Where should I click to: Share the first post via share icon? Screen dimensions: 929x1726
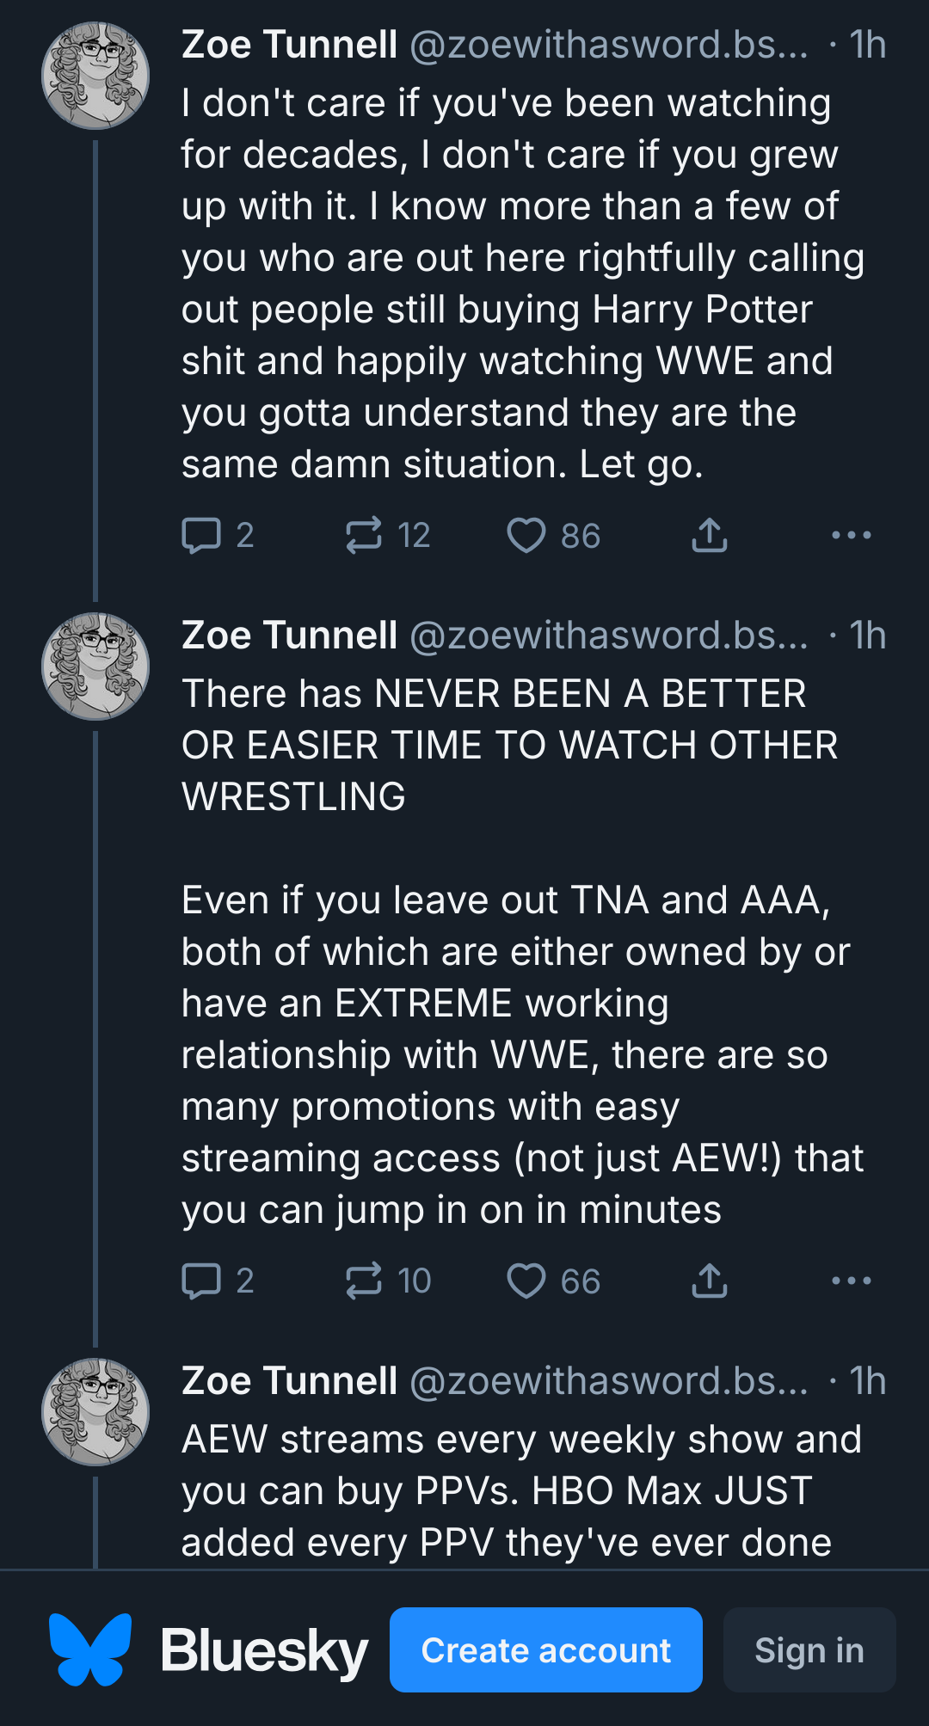(x=710, y=535)
